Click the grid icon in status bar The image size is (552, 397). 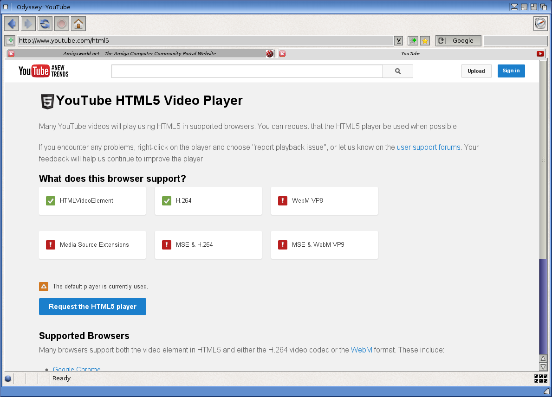pos(541,378)
